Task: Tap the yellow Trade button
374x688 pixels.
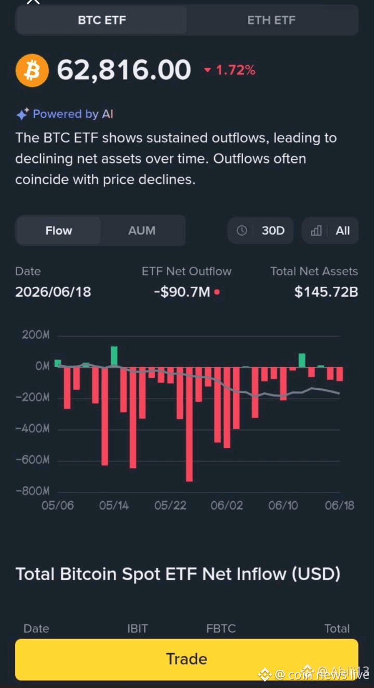Action: tap(186, 659)
